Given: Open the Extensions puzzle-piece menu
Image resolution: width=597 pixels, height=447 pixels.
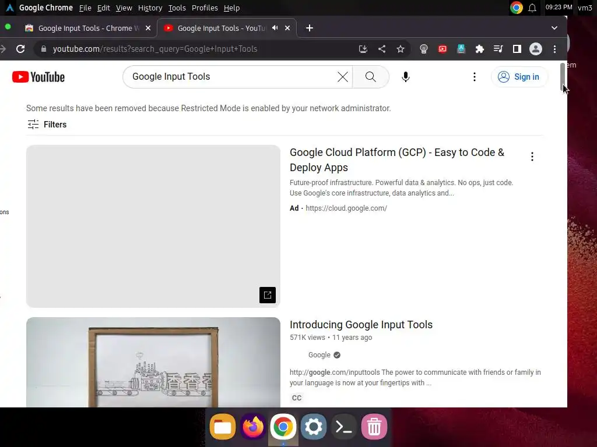Looking at the screenshot, I should [x=480, y=49].
